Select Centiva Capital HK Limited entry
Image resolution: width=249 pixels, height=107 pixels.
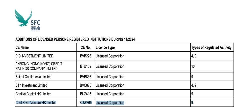(x=33, y=94)
